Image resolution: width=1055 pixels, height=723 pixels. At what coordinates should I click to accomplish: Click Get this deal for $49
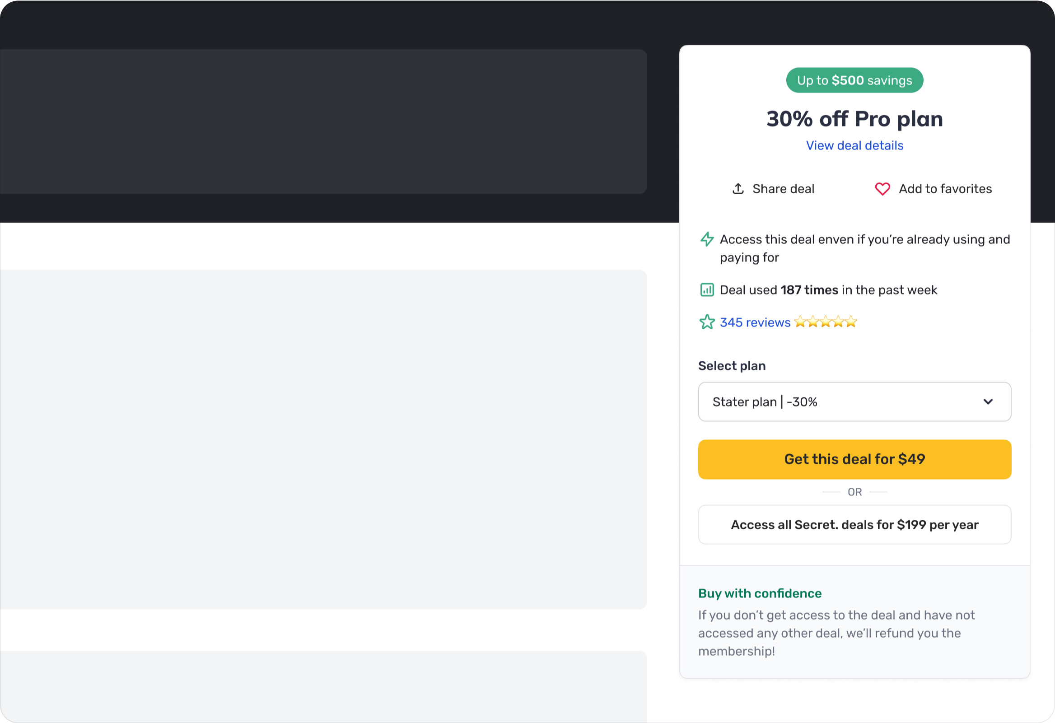point(854,459)
